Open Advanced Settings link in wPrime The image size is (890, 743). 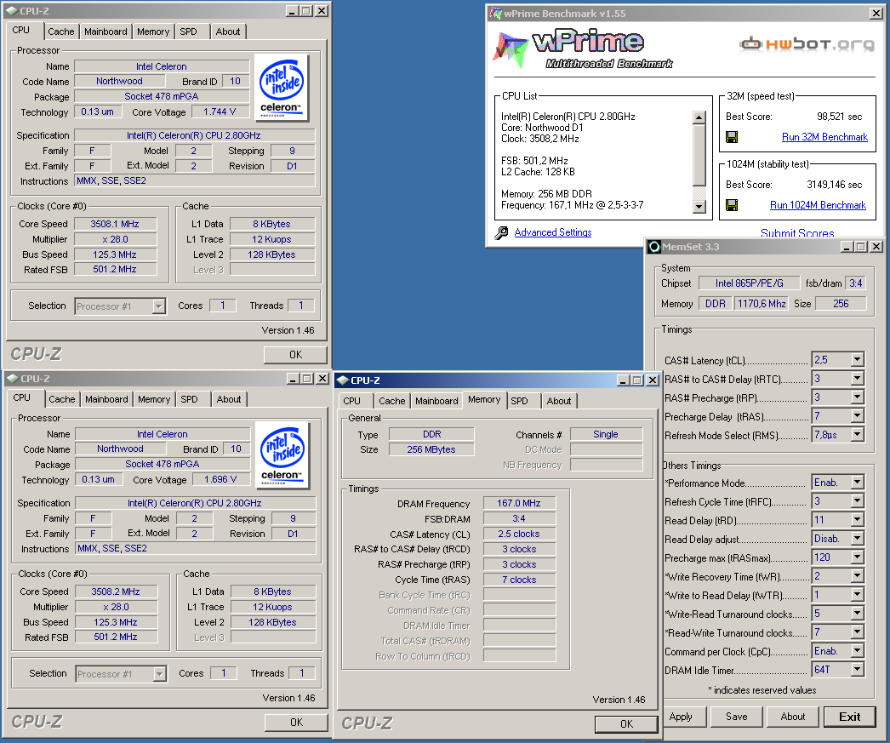coord(553,232)
